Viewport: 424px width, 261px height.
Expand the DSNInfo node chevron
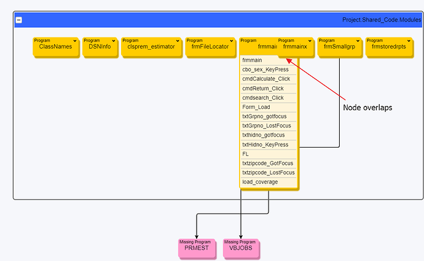click(113, 41)
